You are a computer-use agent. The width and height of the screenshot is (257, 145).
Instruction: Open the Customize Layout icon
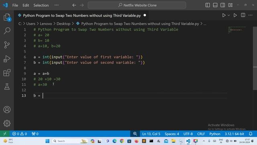pos(230,5)
